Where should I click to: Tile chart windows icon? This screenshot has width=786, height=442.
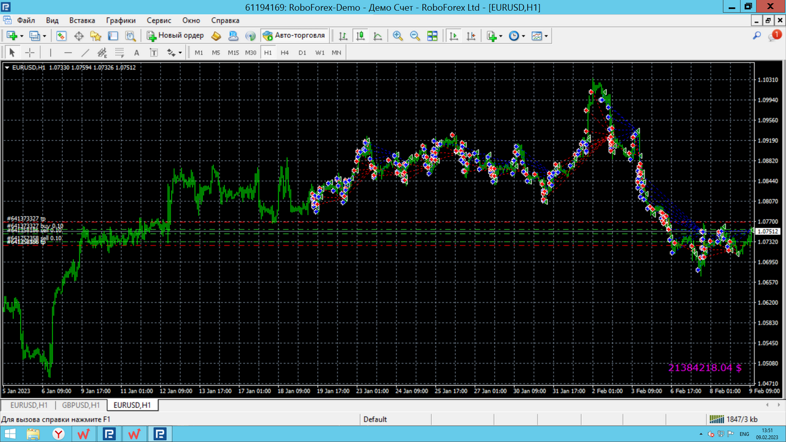[x=432, y=36]
